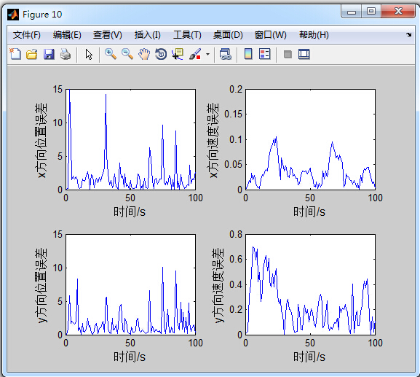Select the Brush data tool
The width and height of the screenshot is (420, 377).
[x=195, y=54]
